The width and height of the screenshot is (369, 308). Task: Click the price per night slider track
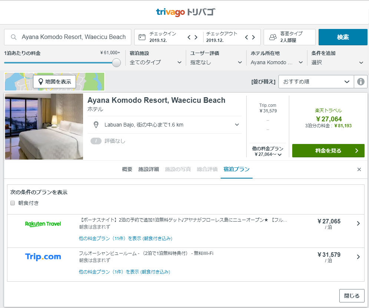click(x=58, y=63)
